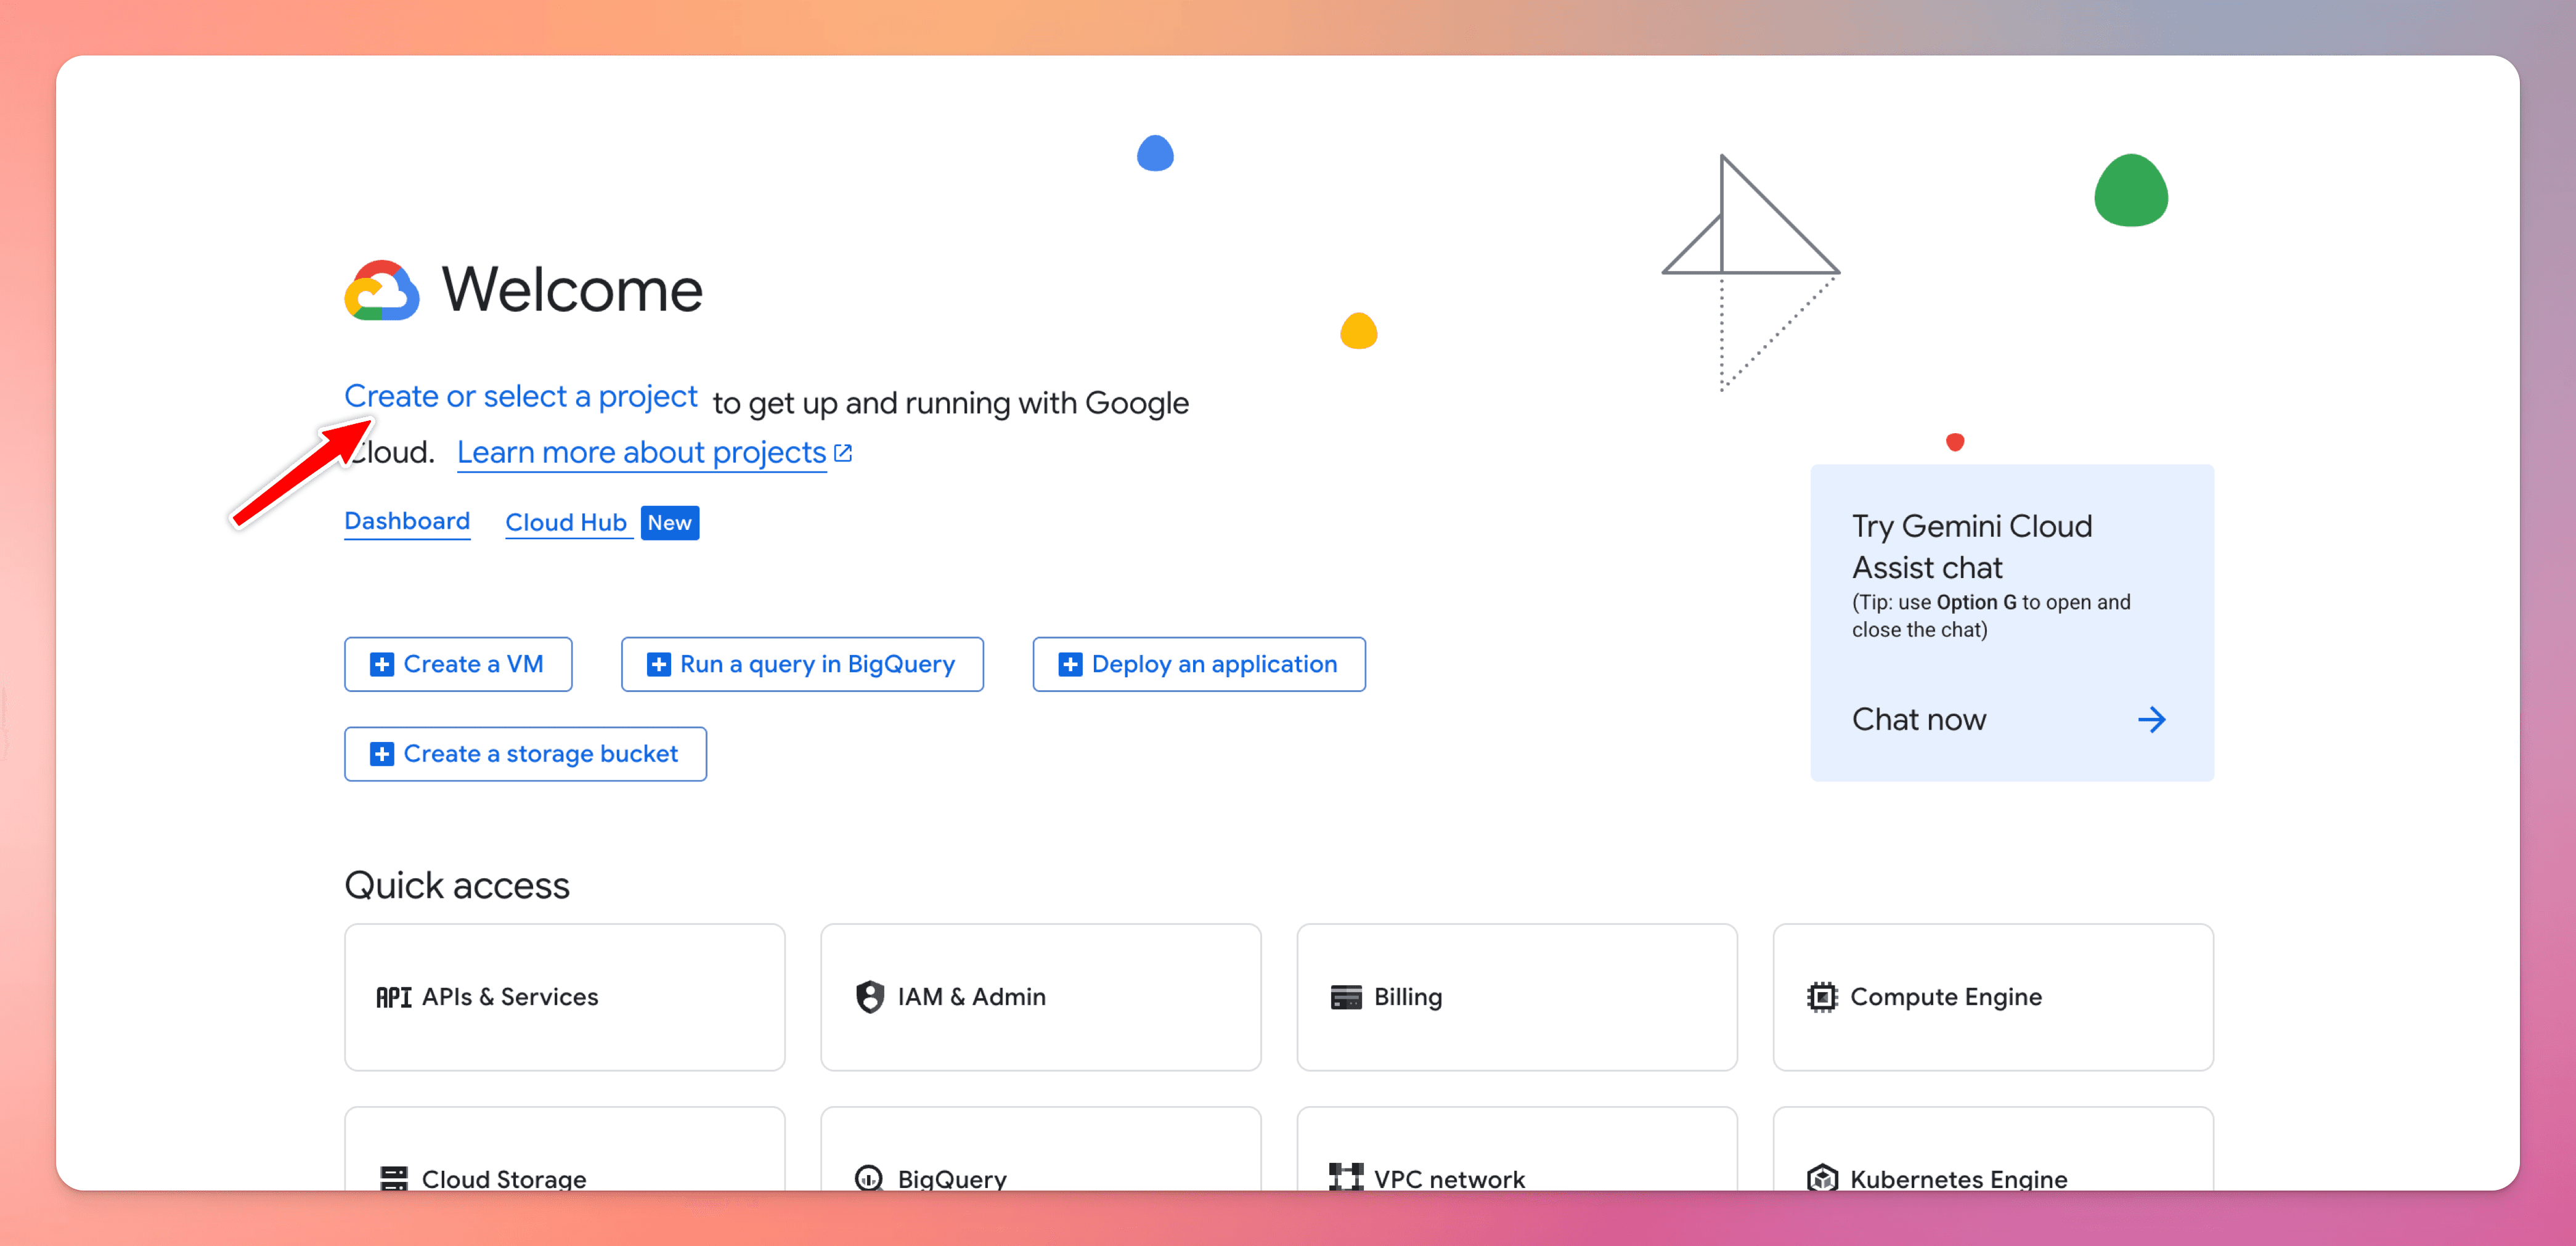The image size is (2576, 1246).
Task: Go to the Dashboard link
Action: point(407,522)
